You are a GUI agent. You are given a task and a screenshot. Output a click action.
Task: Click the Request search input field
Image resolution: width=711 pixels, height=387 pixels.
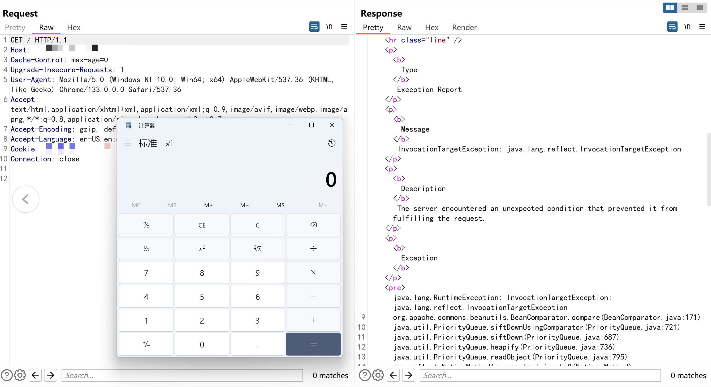(182, 375)
